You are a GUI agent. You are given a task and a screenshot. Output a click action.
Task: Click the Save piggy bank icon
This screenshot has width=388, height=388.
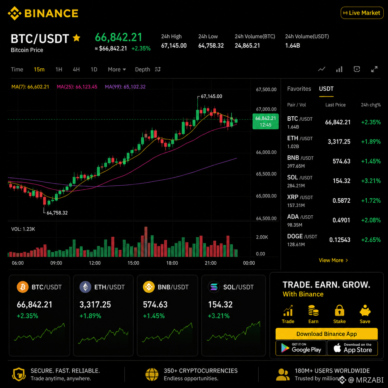point(365,310)
